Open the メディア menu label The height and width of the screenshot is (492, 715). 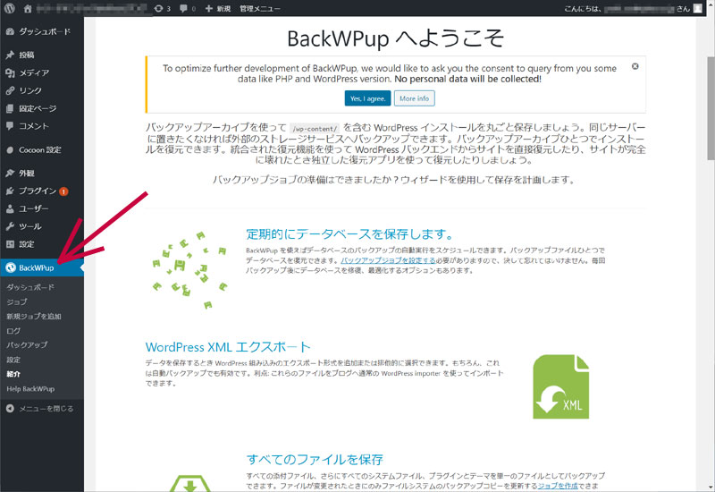coord(34,72)
